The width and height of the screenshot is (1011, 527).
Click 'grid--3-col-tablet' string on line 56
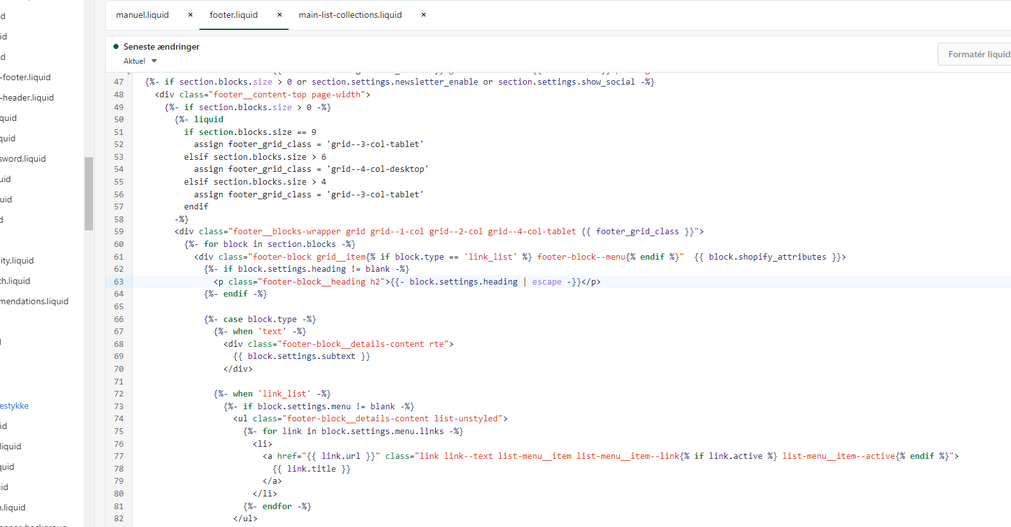[375, 195]
